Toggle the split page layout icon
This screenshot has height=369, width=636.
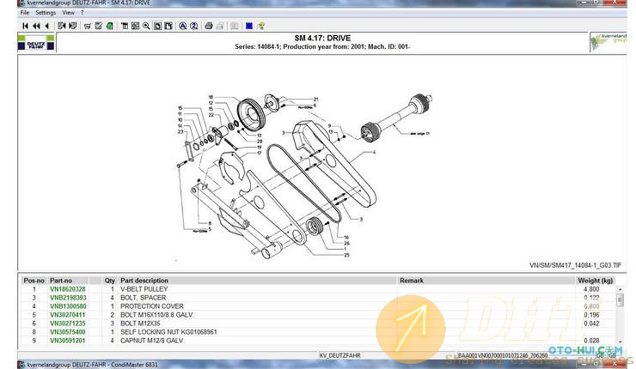168,26
